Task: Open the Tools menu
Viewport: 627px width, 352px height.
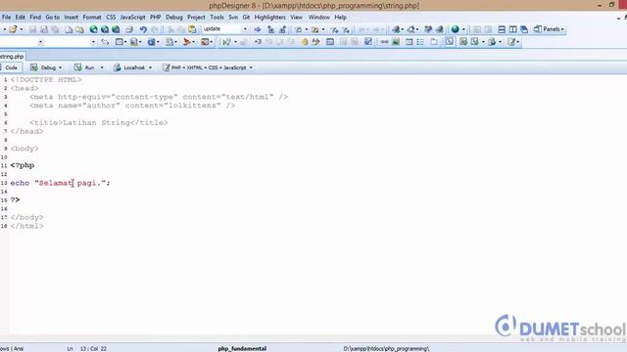Action: [217, 18]
